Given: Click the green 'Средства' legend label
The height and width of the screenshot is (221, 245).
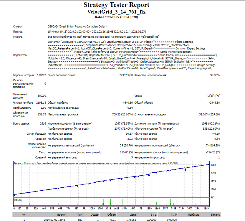Looking at the screenshot, I should pyautogui.click(x=29, y=163).
